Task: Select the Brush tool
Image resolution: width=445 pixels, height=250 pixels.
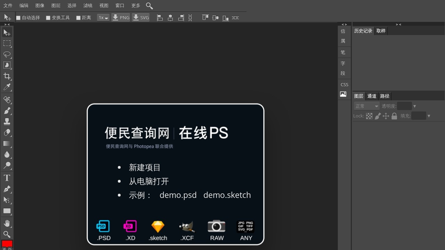Action: click(7, 111)
